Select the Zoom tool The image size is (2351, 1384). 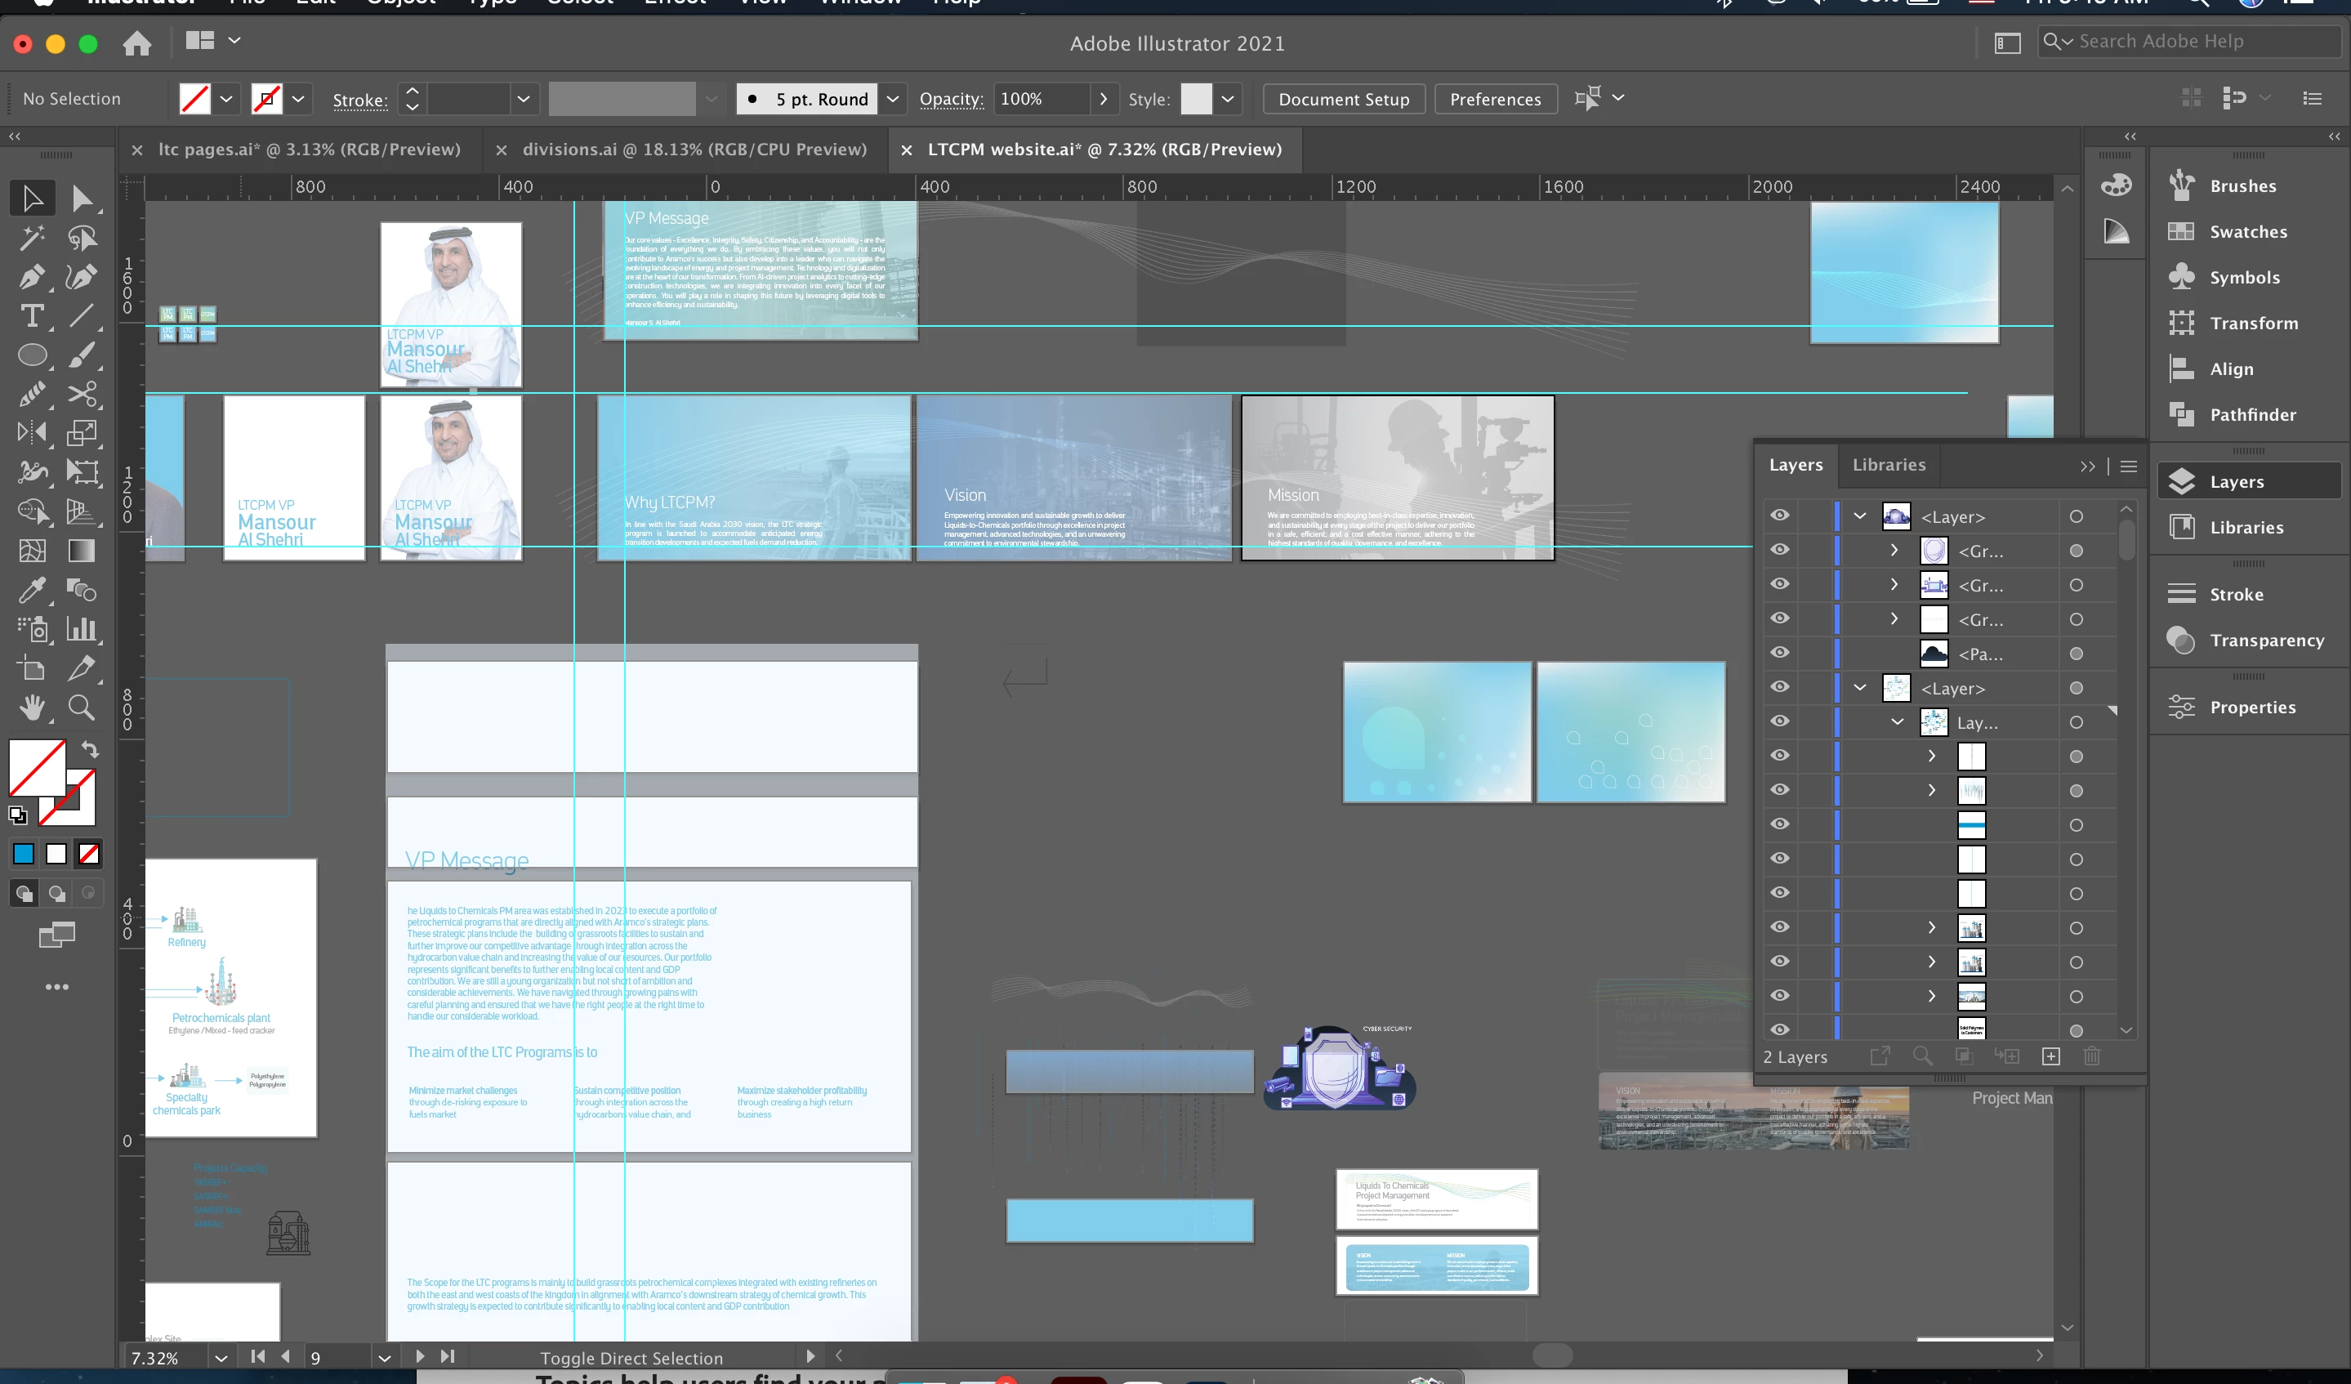tap(81, 708)
